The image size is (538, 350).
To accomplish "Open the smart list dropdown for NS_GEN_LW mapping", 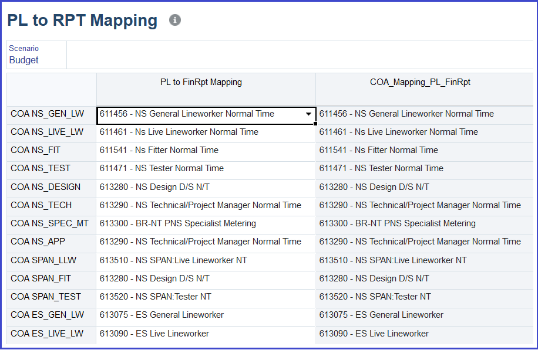I will tap(308, 113).
